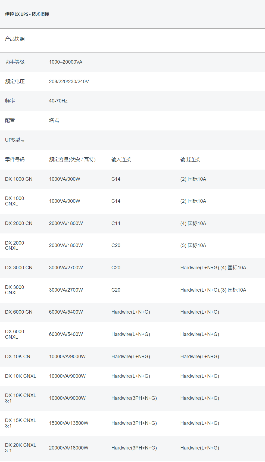The image size is (265, 462).
Task: Click output '(2) 国标10A' in the DX 1000 CN row
Action: (193, 179)
